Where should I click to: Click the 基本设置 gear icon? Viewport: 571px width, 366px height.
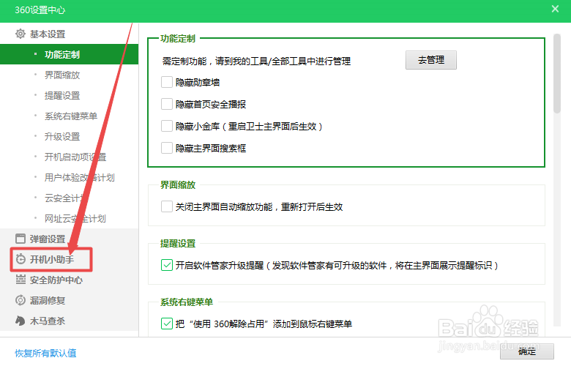pos(20,34)
